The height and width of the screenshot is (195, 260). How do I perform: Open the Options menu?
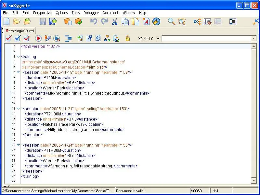point(62,13)
